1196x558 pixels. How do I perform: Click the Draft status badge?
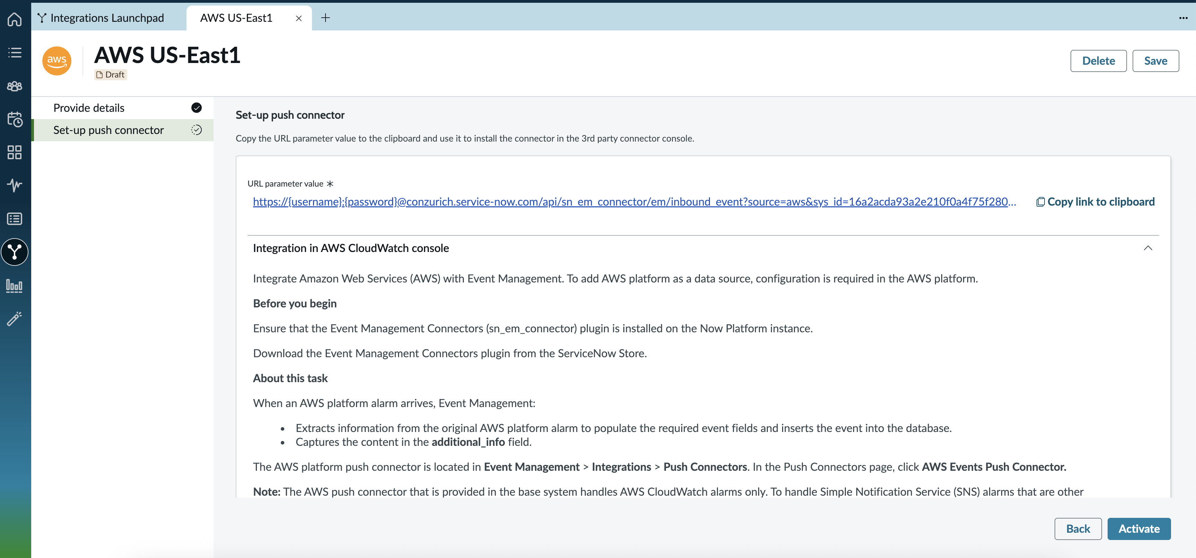[x=111, y=75]
